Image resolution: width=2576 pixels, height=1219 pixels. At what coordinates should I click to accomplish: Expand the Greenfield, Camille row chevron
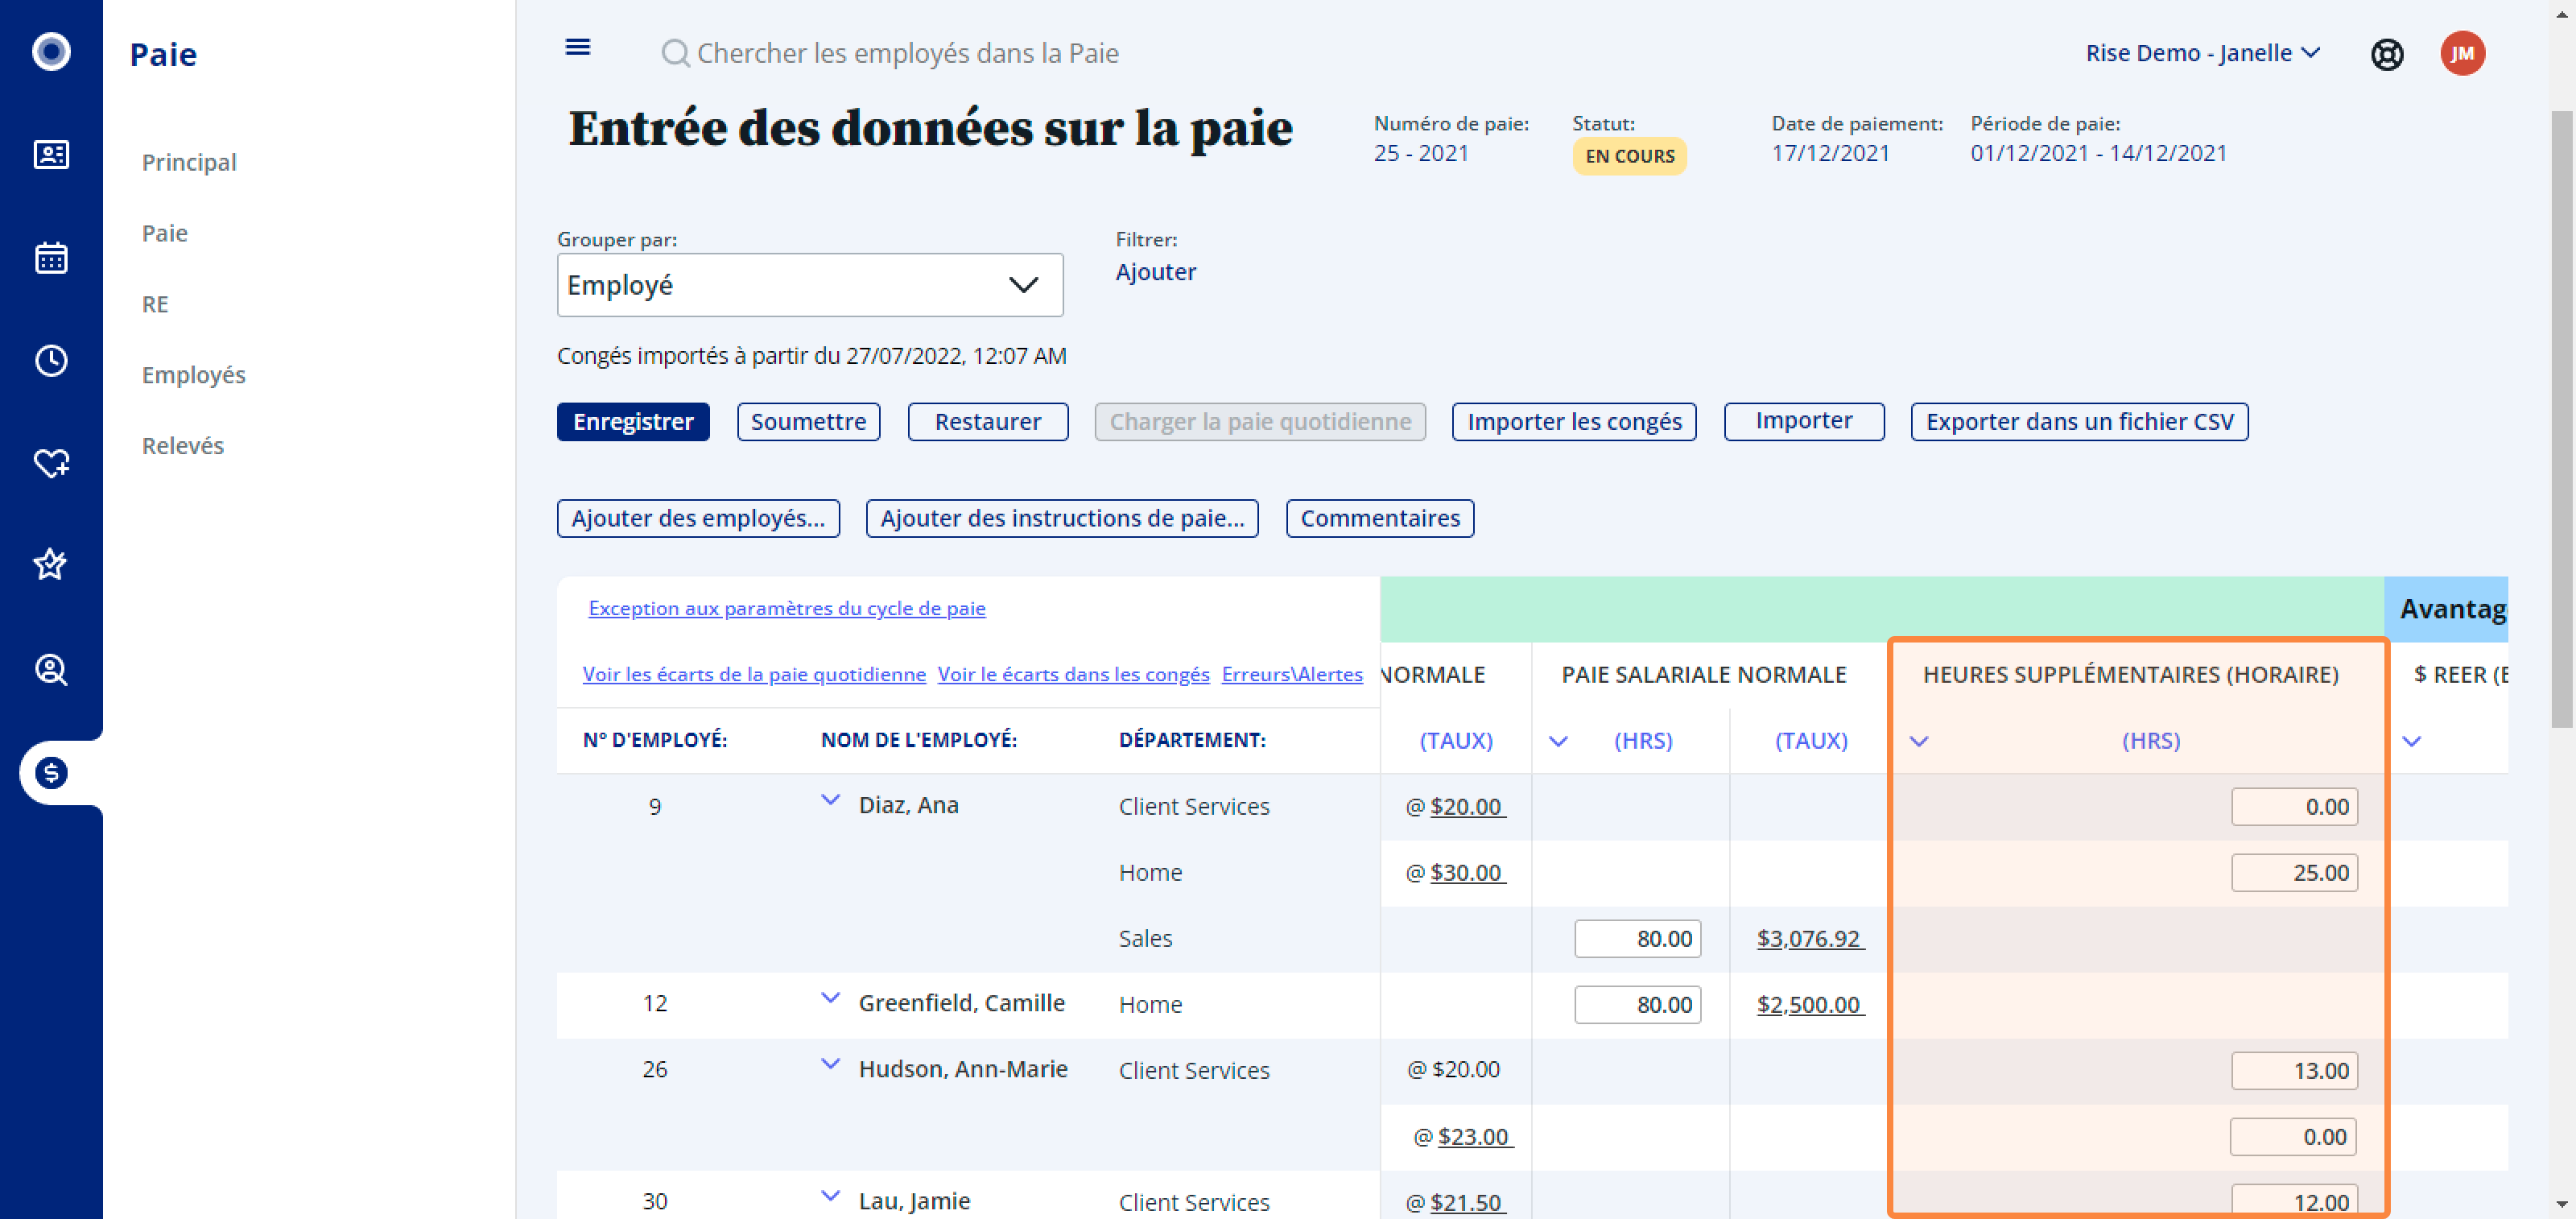[x=830, y=998]
